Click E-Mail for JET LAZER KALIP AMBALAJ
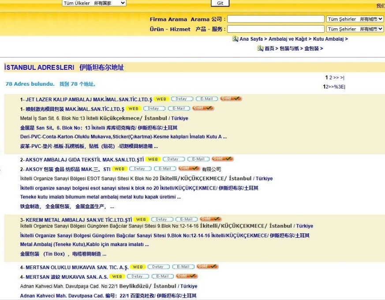 [x=207, y=99]
